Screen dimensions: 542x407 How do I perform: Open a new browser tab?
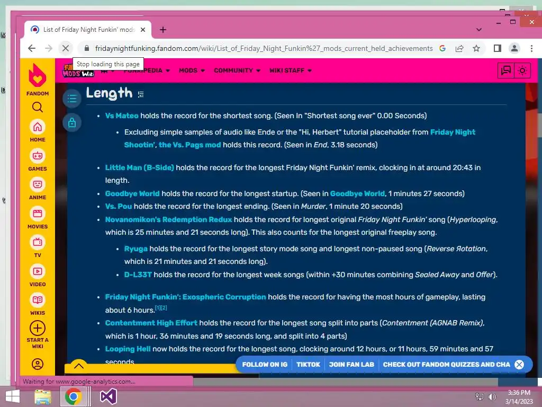coord(163,30)
